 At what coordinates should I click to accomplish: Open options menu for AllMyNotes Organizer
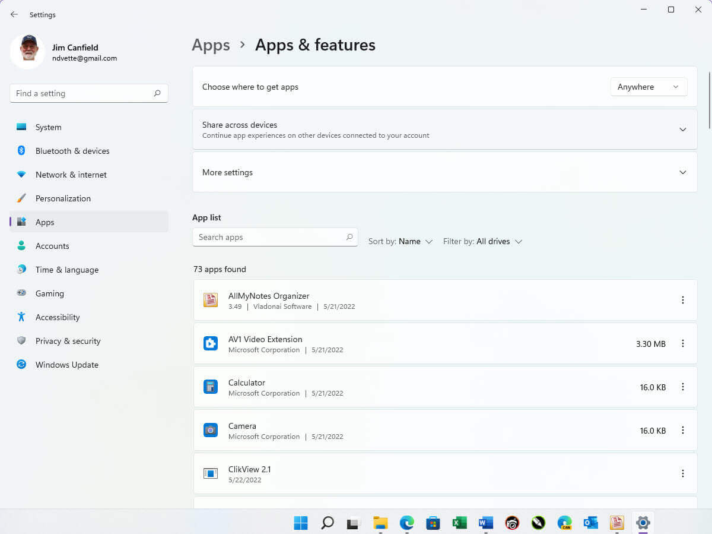tap(683, 300)
